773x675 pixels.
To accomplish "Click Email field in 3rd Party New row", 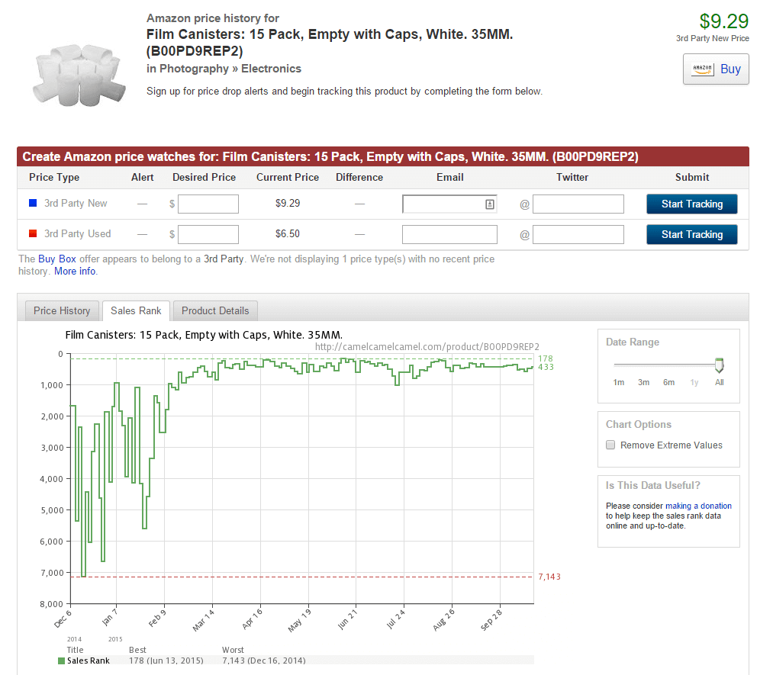I will click(449, 204).
